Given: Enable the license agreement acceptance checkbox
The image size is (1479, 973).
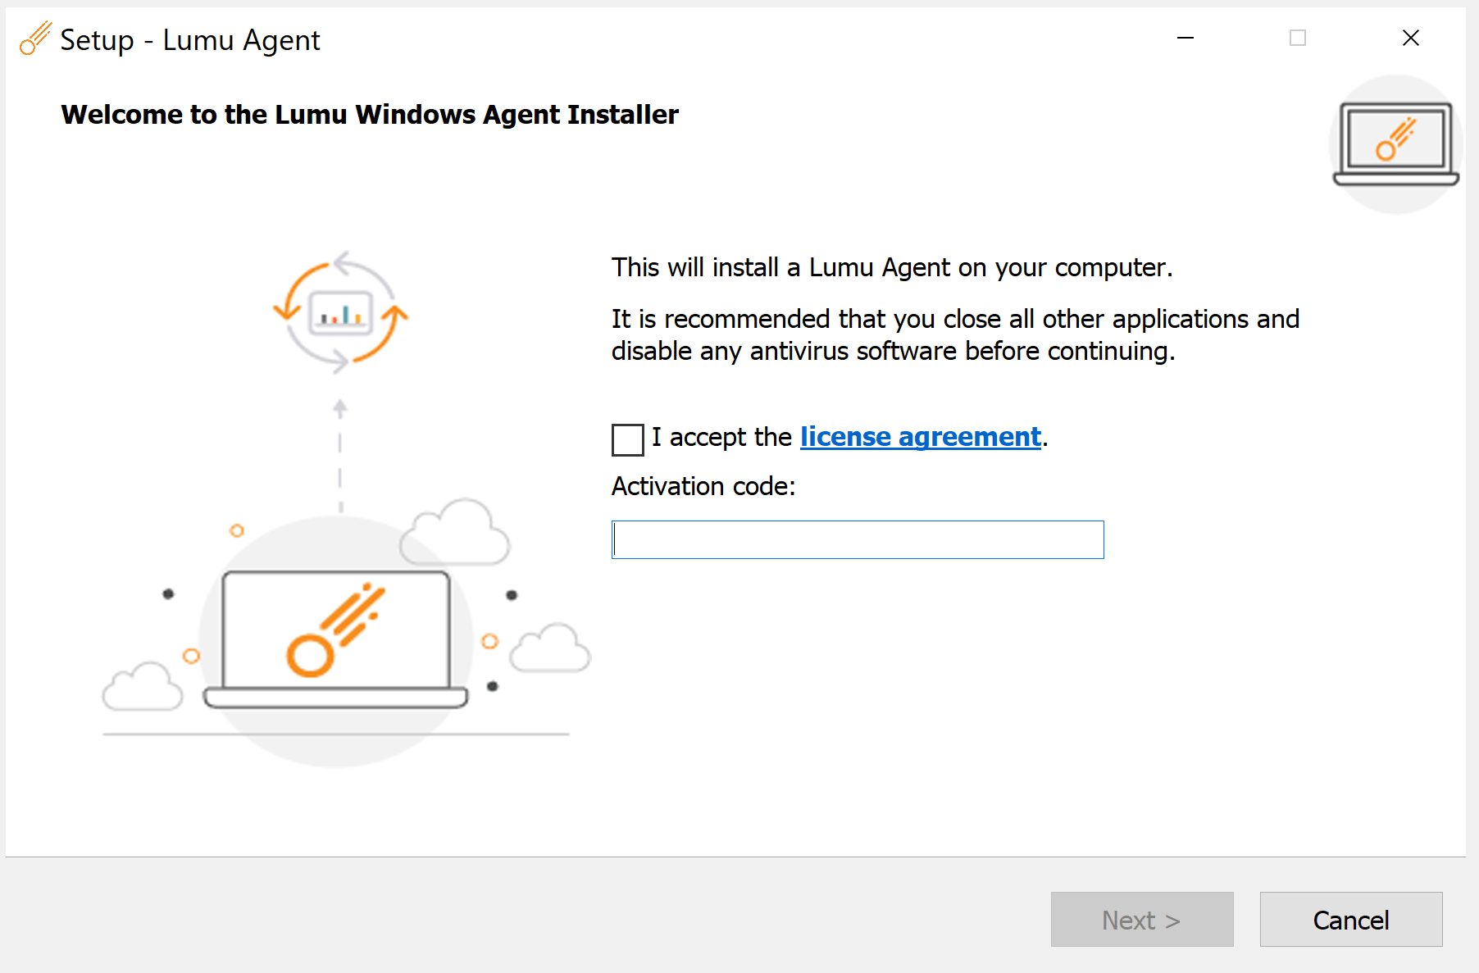Looking at the screenshot, I should tap(626, 440).
